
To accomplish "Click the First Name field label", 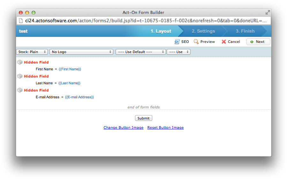I will pos(44,69).
